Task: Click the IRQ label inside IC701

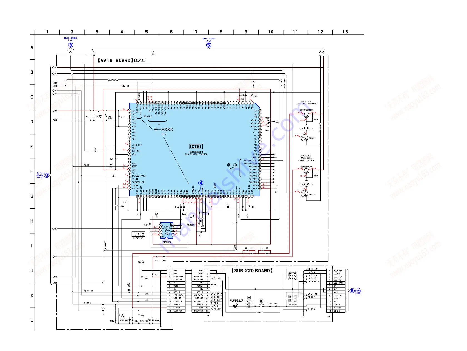Action: point(164,134)
